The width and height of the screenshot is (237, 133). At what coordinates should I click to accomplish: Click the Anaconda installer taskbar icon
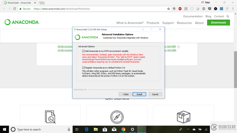click(142, 129)
